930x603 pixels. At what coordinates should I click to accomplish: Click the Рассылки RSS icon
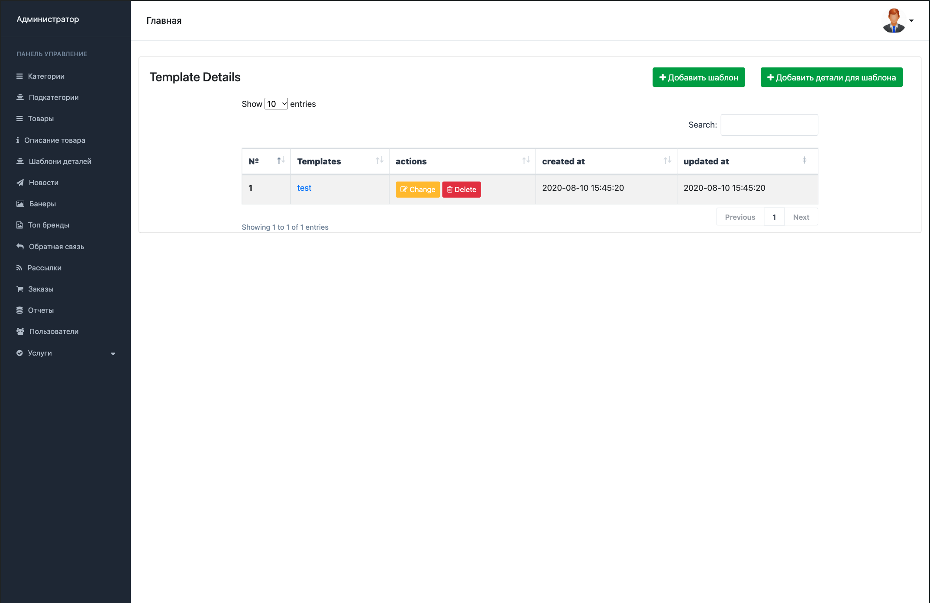19,268
